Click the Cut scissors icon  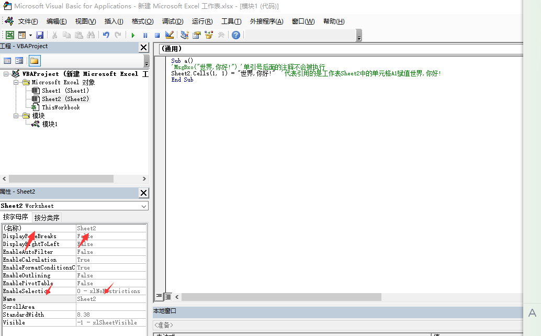(54, 35)
